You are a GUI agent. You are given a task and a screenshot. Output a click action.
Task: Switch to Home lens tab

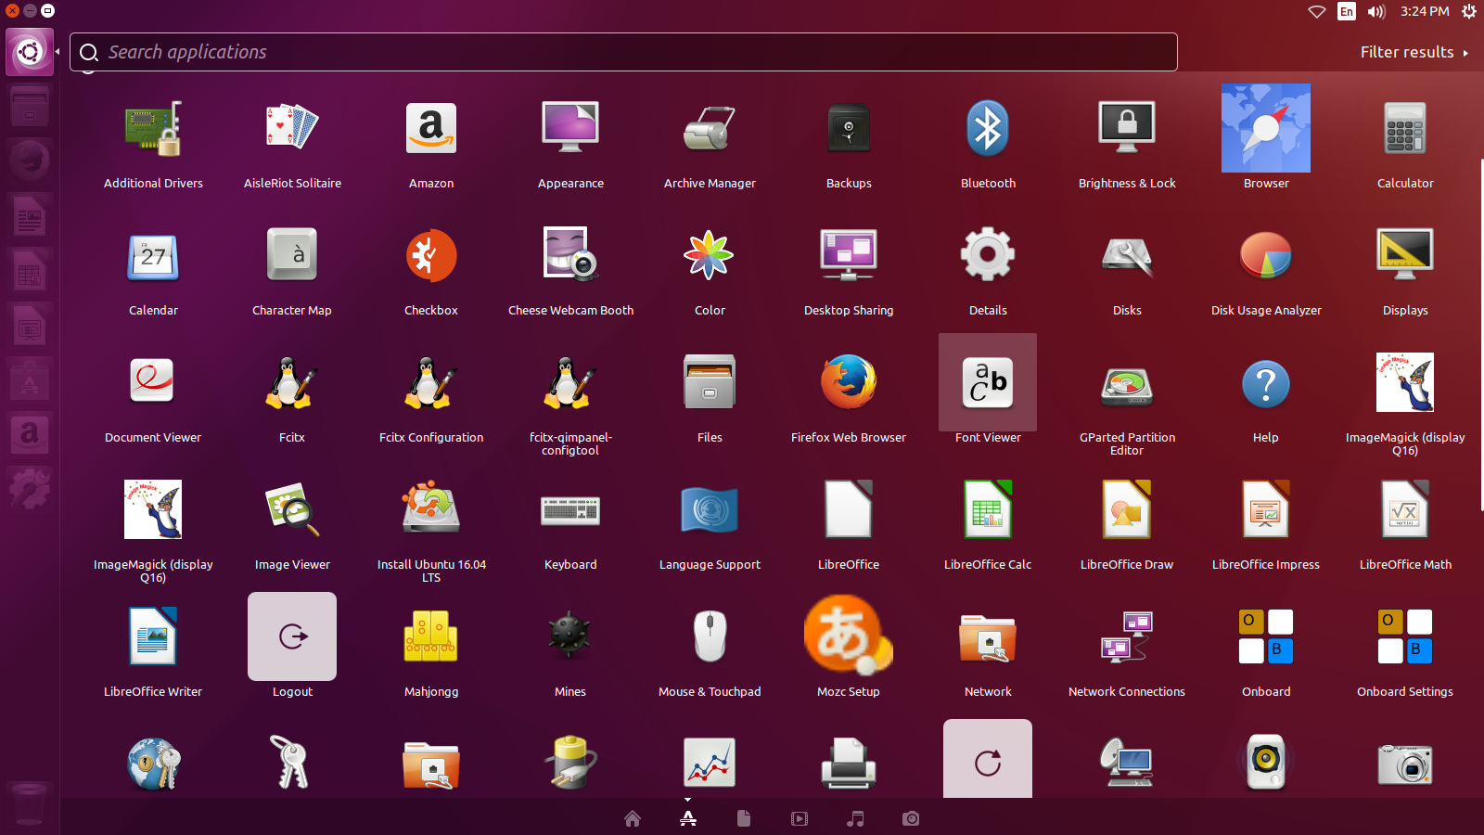pos(633,818)
